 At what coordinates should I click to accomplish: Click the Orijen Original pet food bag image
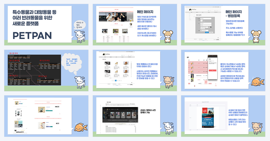(x=208, y=118)
